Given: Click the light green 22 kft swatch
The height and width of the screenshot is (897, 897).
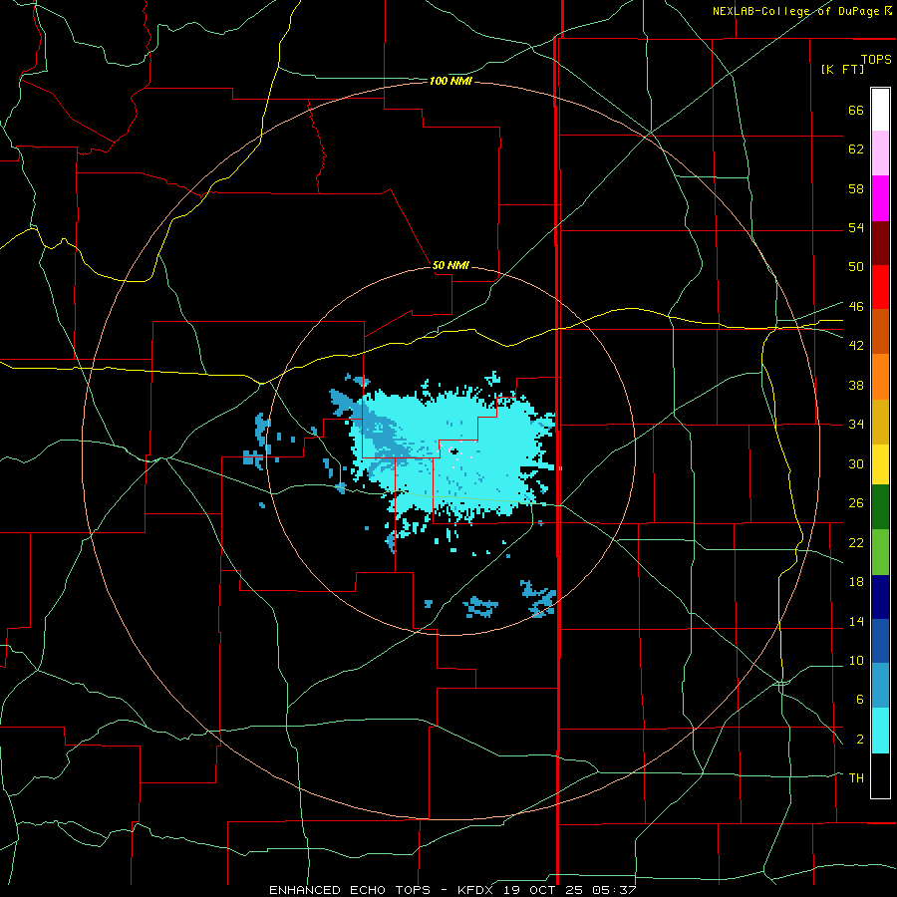Looking at the screenshot, I should [x=880, y=552].
